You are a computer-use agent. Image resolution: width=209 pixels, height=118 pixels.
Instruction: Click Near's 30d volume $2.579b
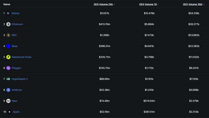tap(194, 101)
